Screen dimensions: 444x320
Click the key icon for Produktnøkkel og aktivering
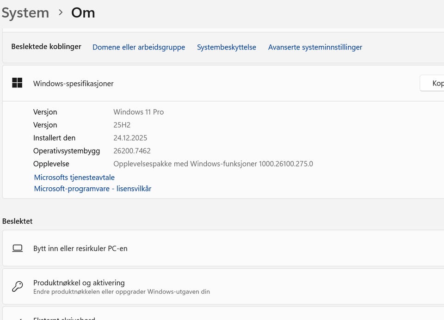tap(17, 286)
